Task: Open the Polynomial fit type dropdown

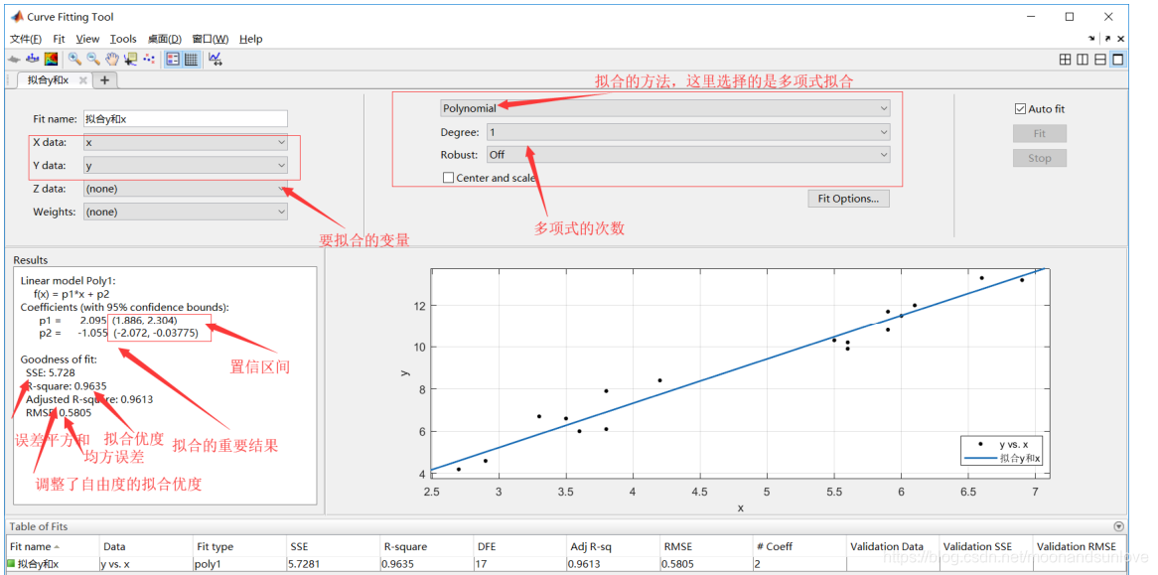Action: [x=664, y=108]
